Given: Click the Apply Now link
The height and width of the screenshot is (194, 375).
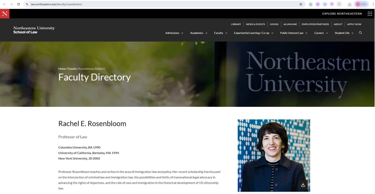Looking at the screenshot, I should (354, 24).
